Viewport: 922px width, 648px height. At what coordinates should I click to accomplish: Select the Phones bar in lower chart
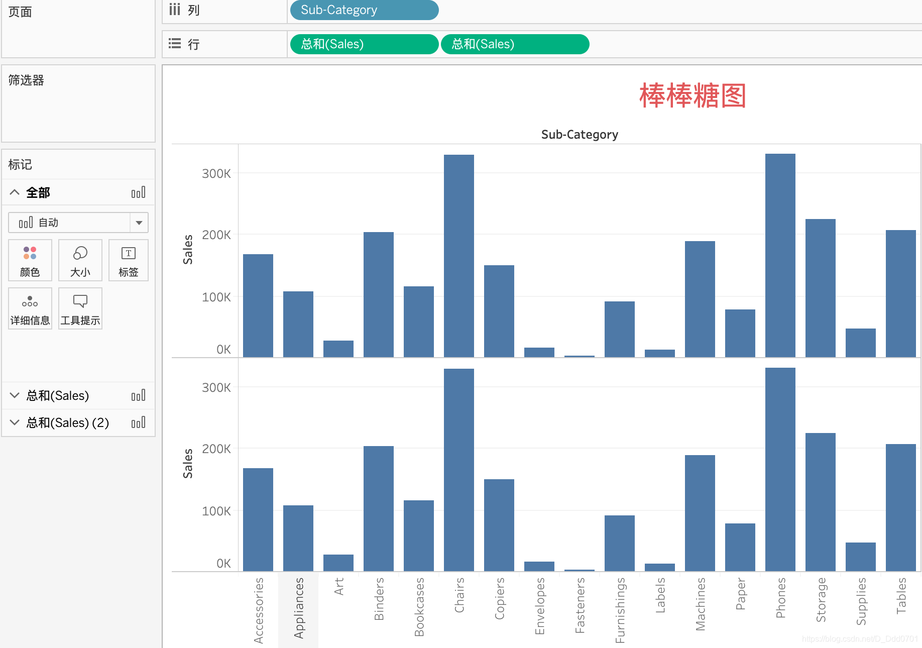(780, 470)
